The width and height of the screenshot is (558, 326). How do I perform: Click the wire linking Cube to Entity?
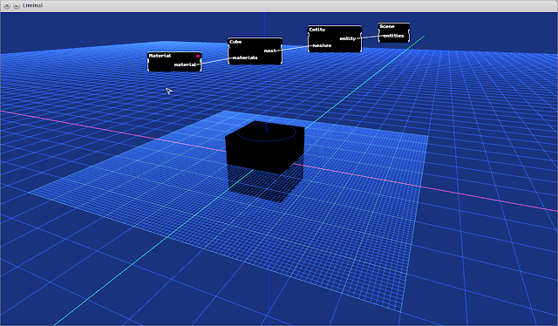(295, 48)
